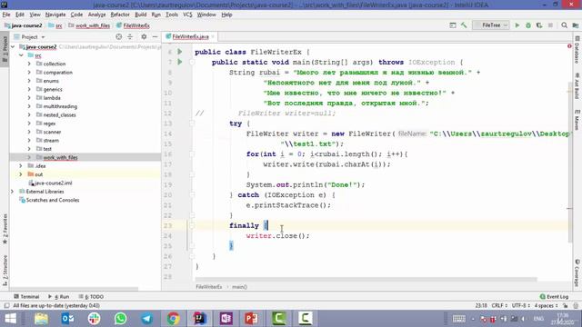The image size is (582, 327).
Task: Open the TODO tool window
Action: coord(91,297)
